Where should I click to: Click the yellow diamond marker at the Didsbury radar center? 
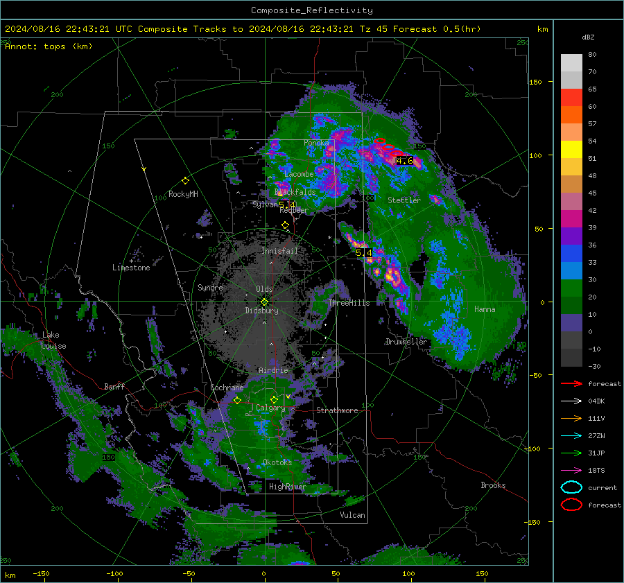coord(264,302)
